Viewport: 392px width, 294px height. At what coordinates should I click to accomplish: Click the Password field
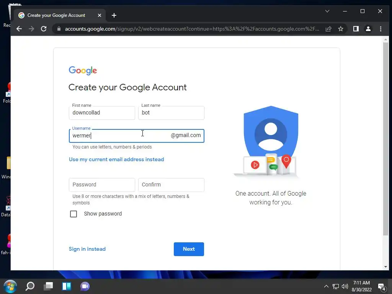point(102,185)
